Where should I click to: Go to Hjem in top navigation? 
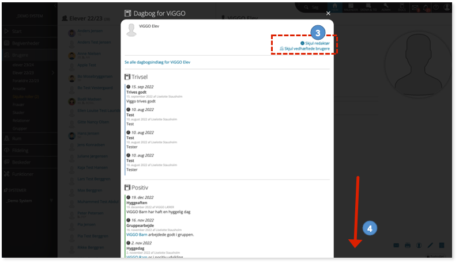pyautogui.click(x=335, y=7)
